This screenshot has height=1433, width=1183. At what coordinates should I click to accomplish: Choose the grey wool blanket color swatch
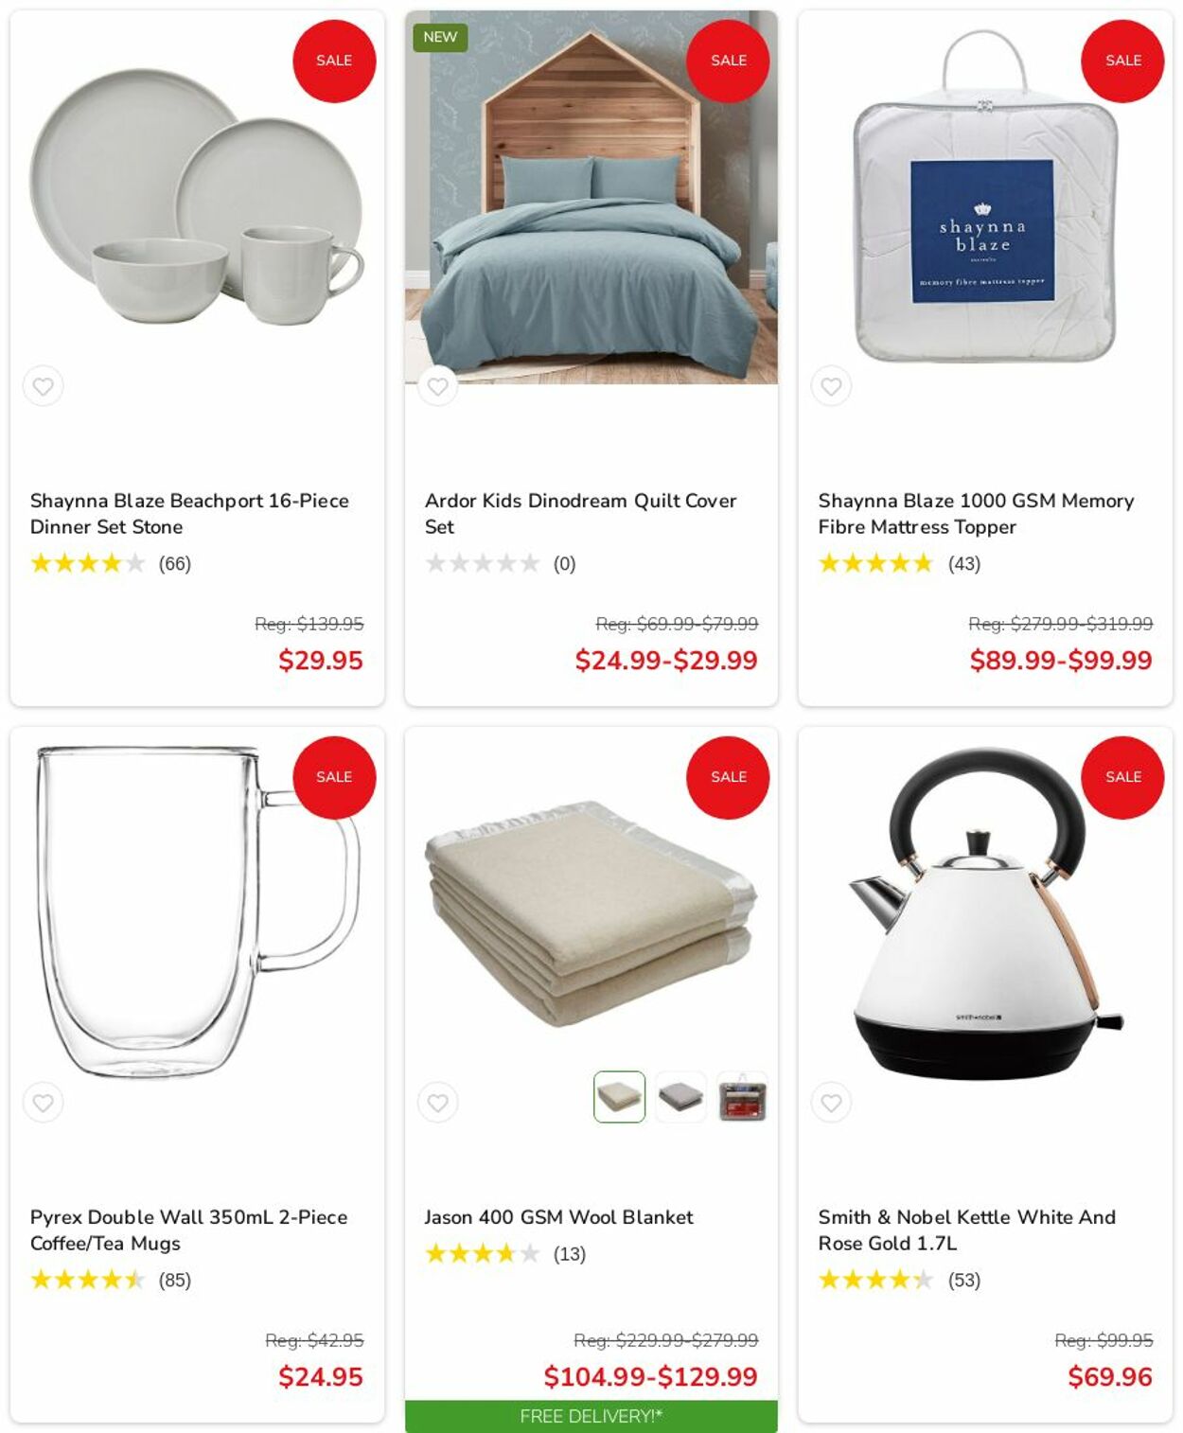pos(680,1097)
